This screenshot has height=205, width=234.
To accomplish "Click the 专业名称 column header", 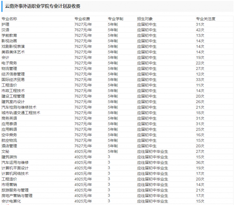I will click(x=9, y=19).
